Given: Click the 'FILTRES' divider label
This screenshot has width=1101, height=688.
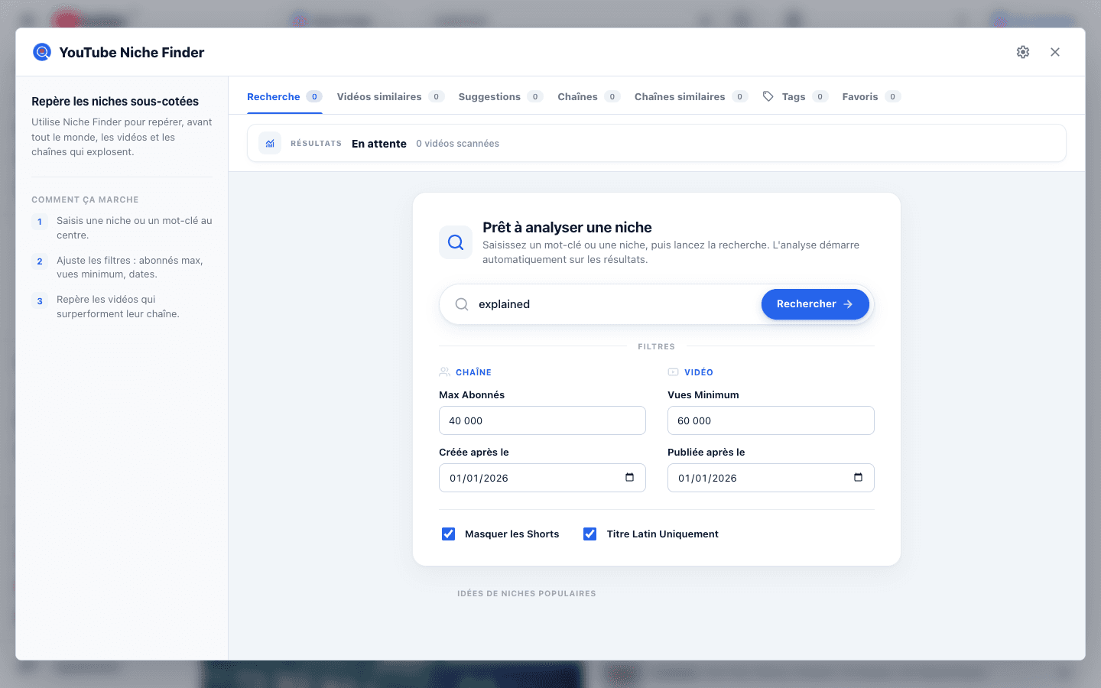Looking at the screenshot, I should point(657,346).
